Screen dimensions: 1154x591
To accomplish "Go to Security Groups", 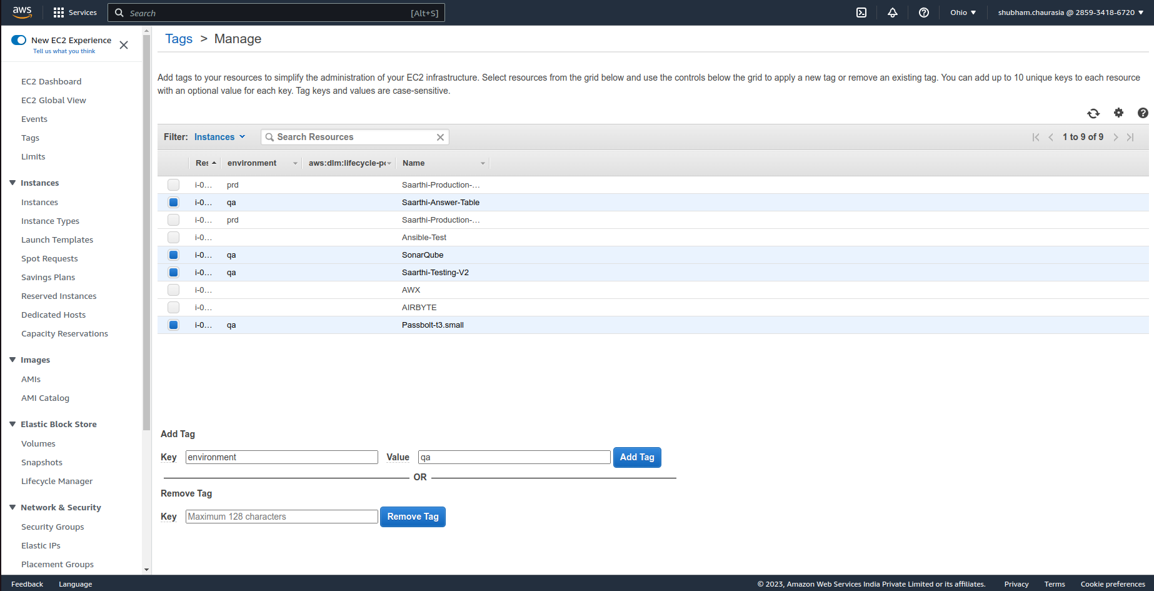I will click(x=53, y=527).
